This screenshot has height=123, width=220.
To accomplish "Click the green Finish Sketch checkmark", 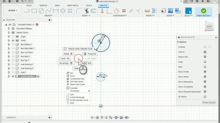I will point(203,11).
